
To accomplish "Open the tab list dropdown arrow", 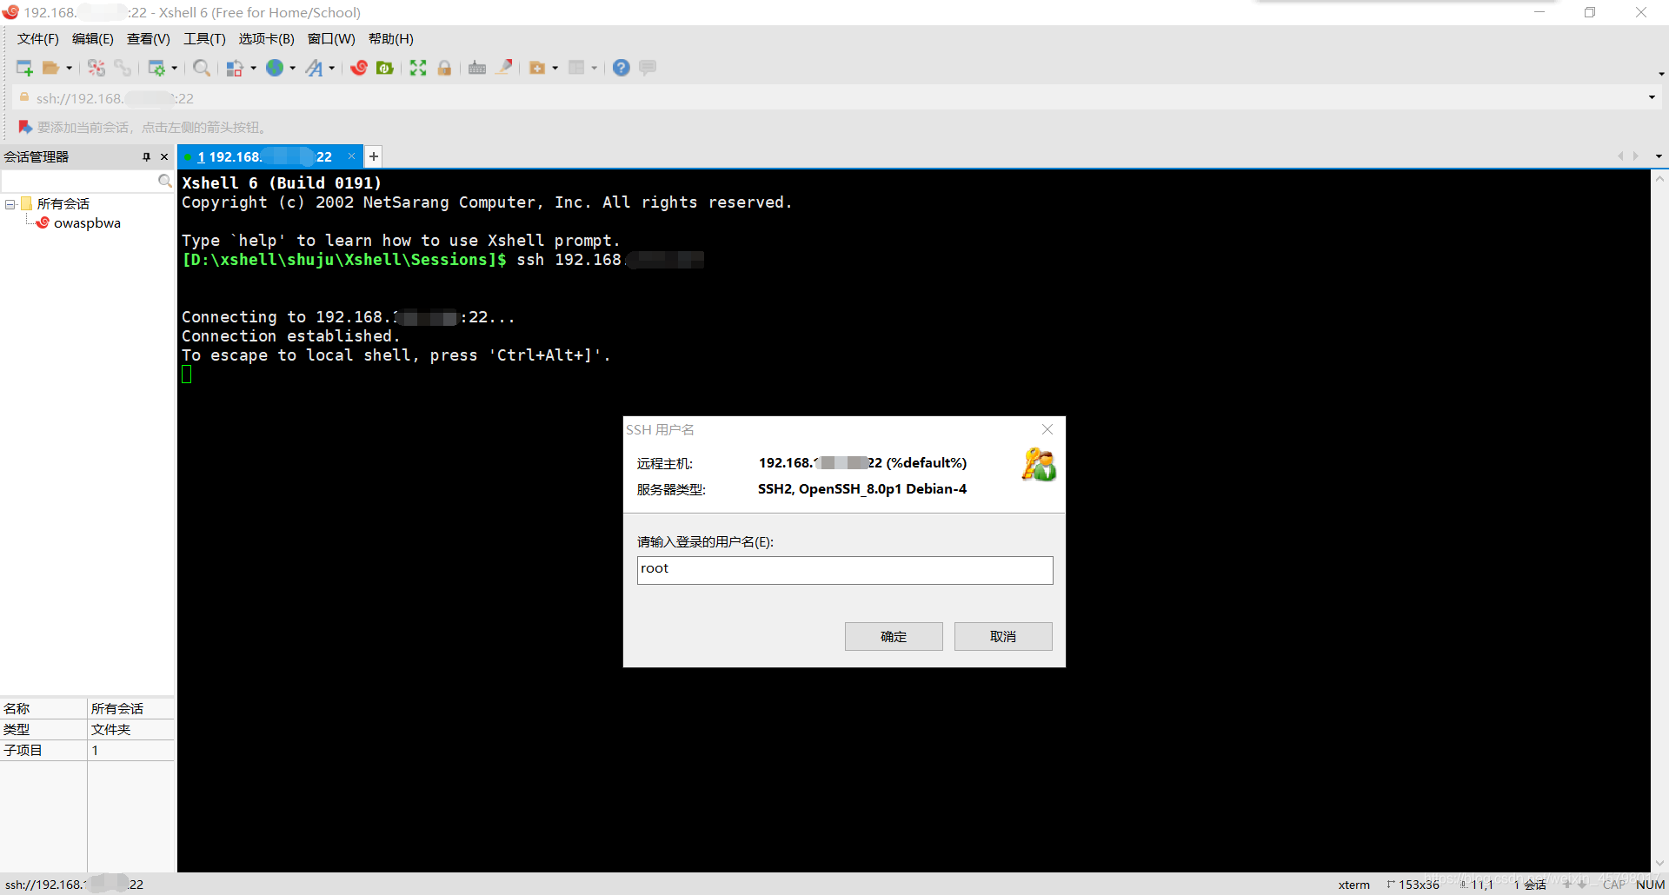I will click(x=1659, y=156).
